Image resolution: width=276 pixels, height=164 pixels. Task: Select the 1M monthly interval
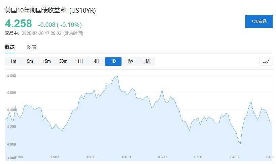coord(146,61)
